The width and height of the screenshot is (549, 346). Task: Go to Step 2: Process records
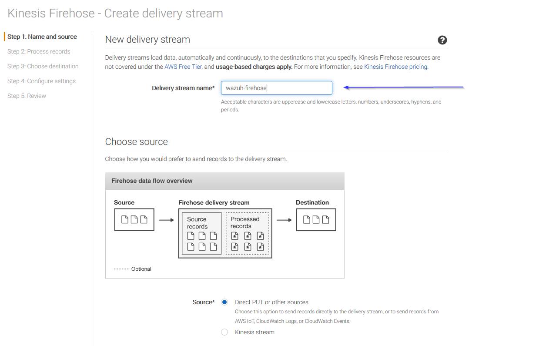click(x=39, y=51)
